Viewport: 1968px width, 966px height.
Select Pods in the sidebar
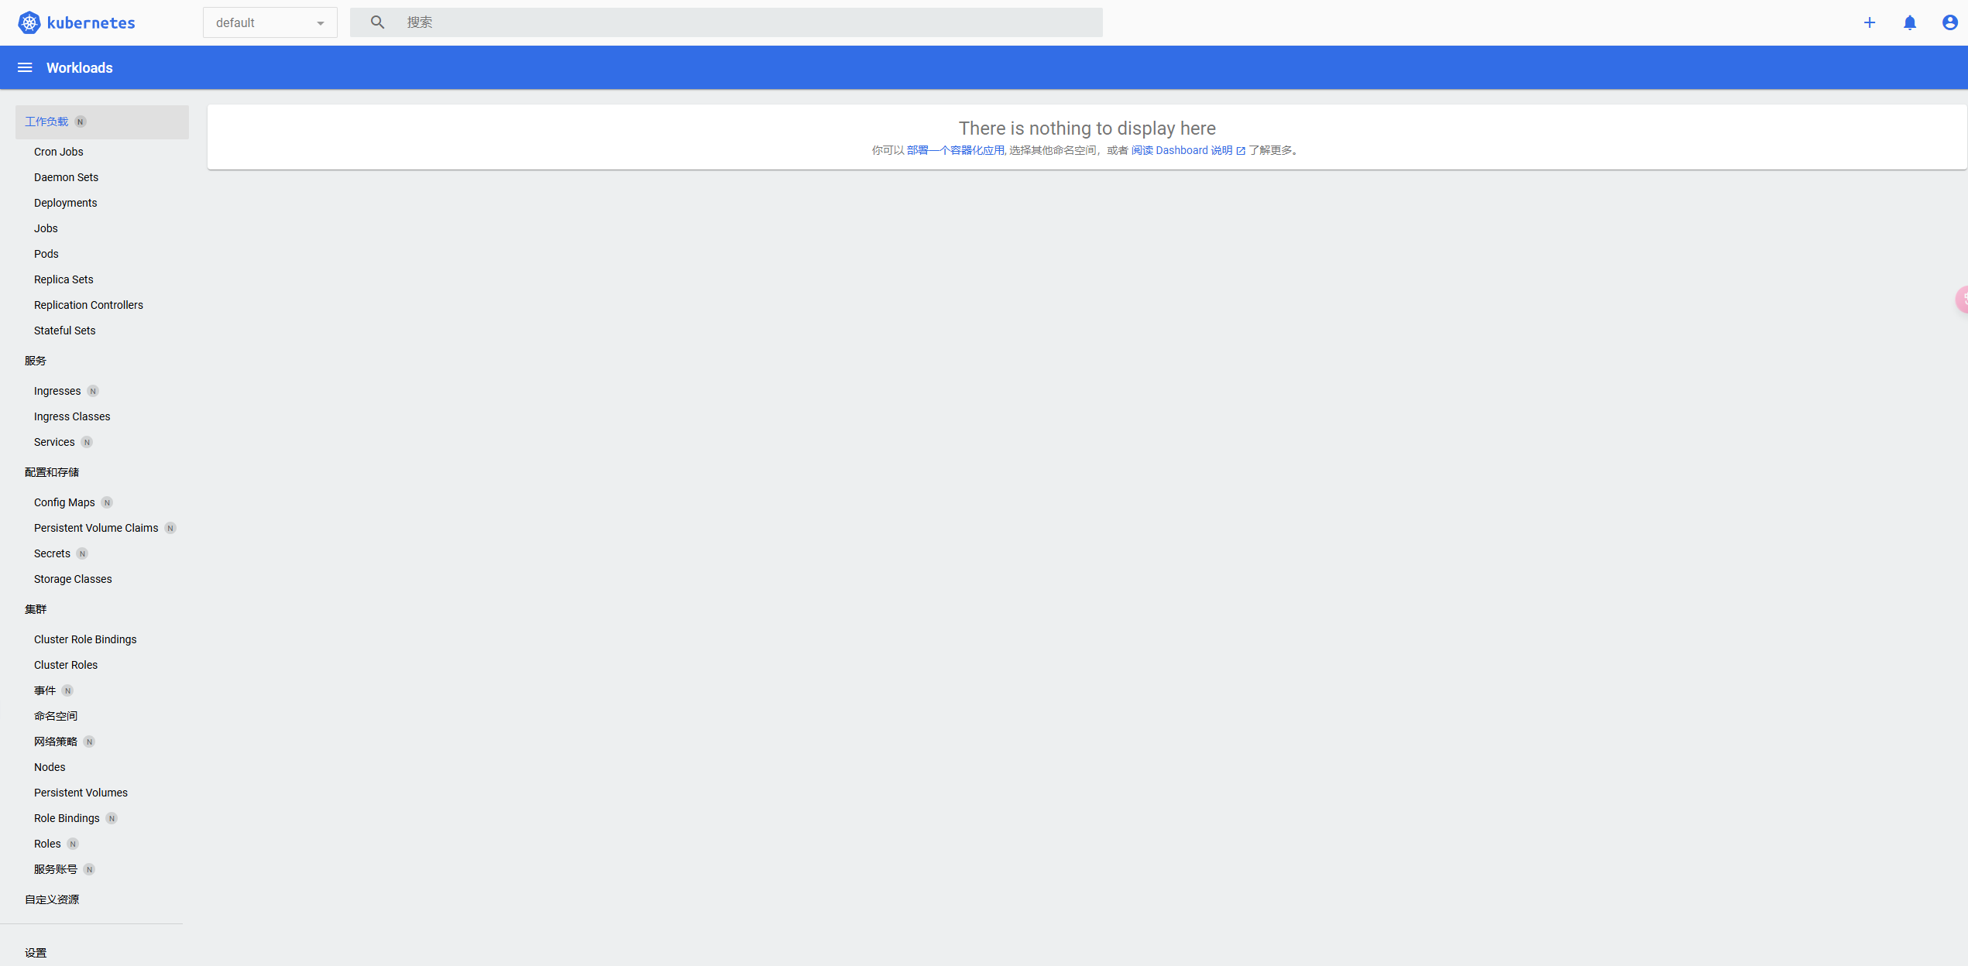46,254
